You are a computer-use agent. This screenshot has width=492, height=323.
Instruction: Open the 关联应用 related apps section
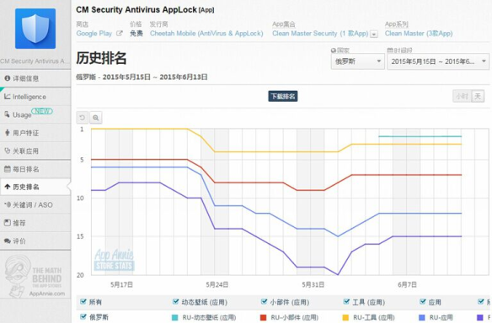click(35, 151)
